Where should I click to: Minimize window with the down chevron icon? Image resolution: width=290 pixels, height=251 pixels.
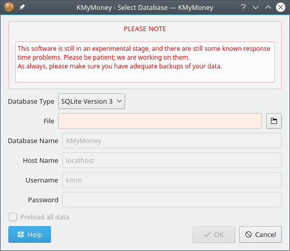click(256, 8)
